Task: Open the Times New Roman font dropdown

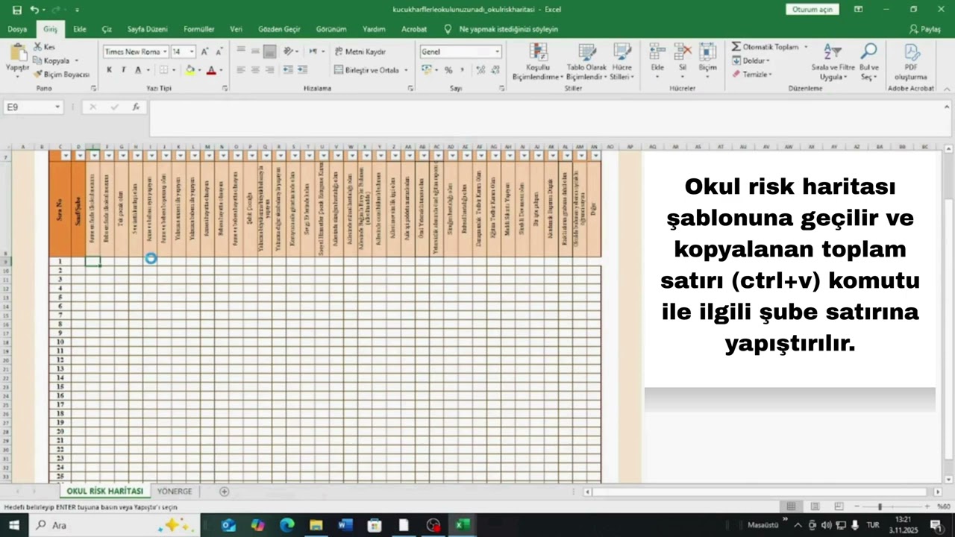Action: tap(165, 51)
